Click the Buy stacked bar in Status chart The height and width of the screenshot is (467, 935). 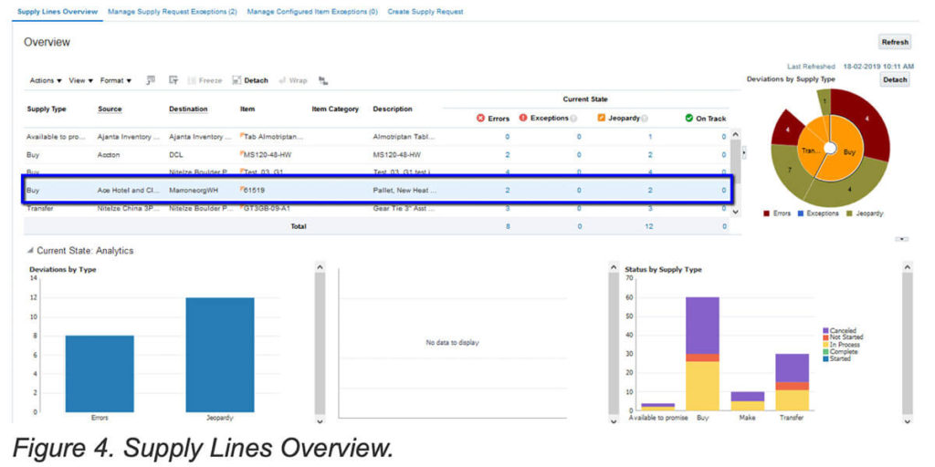click(702, 354)
